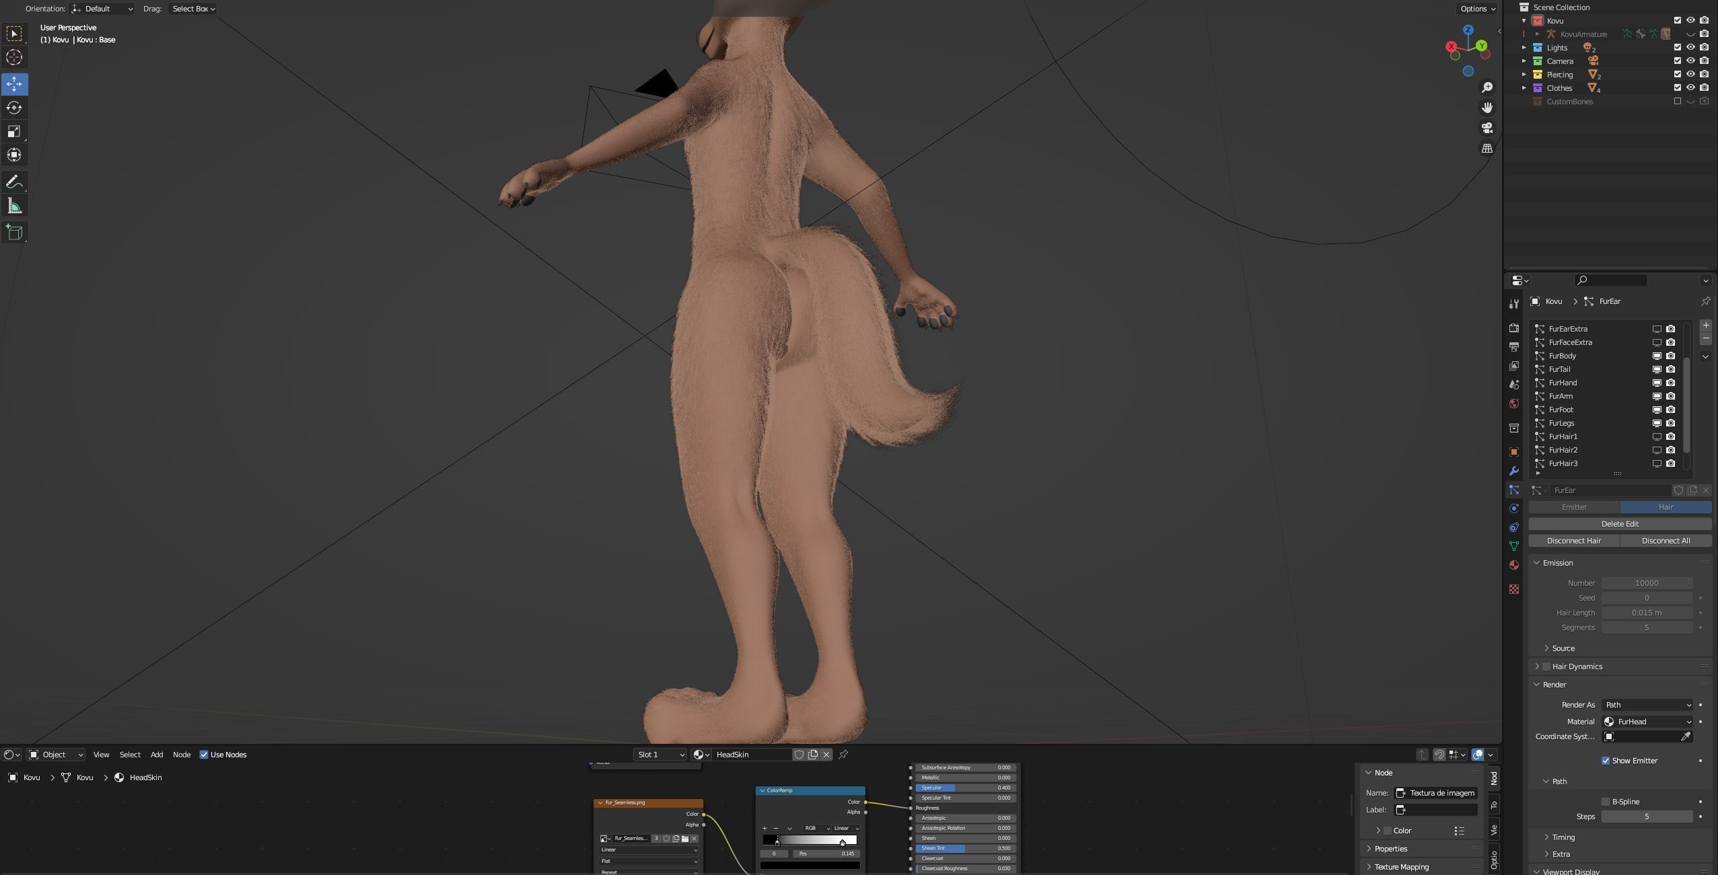Open the Modifiers wrench tab
The image size is (1718, 875).
click(x=1514, y=471)
